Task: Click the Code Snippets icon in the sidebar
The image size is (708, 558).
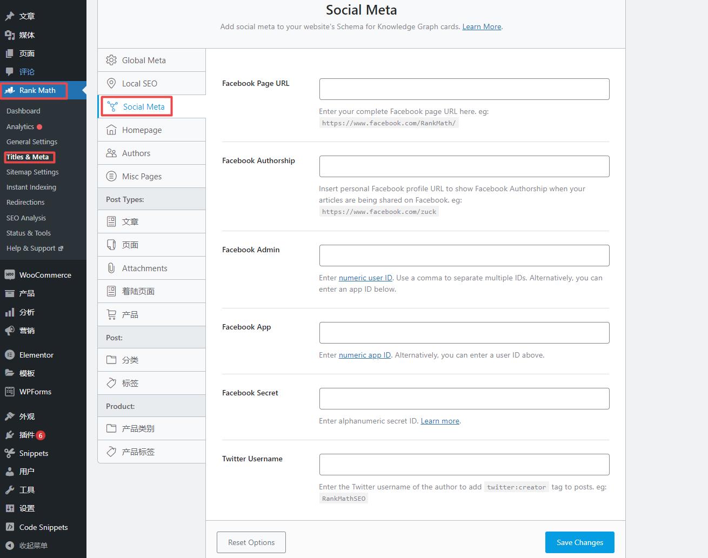Action: [x=10, y=527]
